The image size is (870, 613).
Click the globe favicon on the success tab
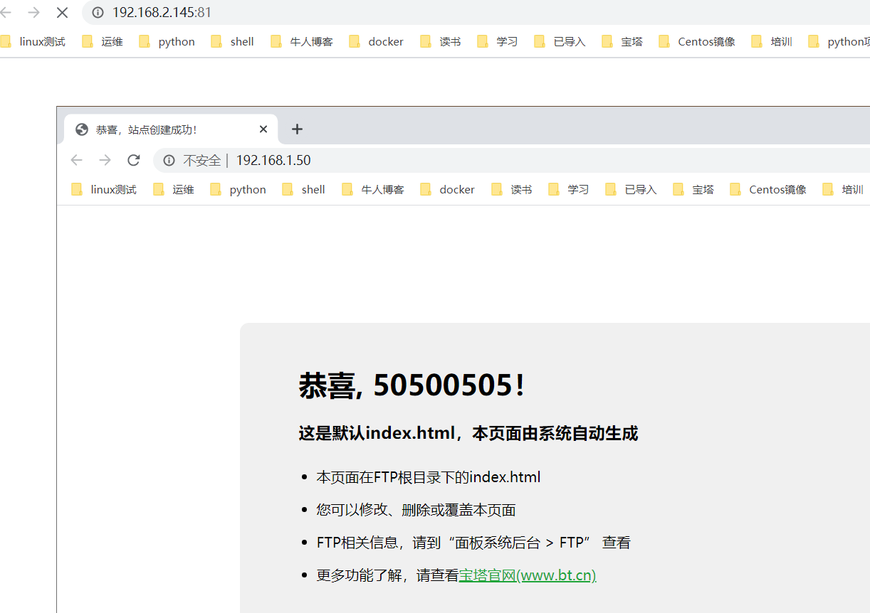tap(80, 129)
